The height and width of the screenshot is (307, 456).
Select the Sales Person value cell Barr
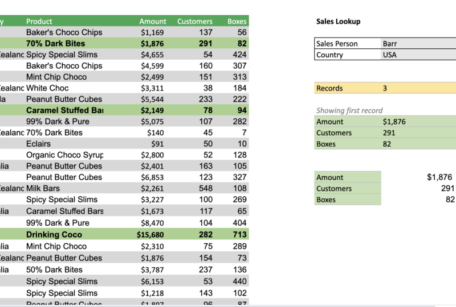tap(418, 44)
